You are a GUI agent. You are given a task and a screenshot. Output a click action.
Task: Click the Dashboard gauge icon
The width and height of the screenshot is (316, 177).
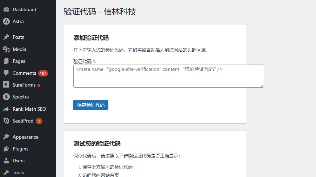tap(6, 9)
